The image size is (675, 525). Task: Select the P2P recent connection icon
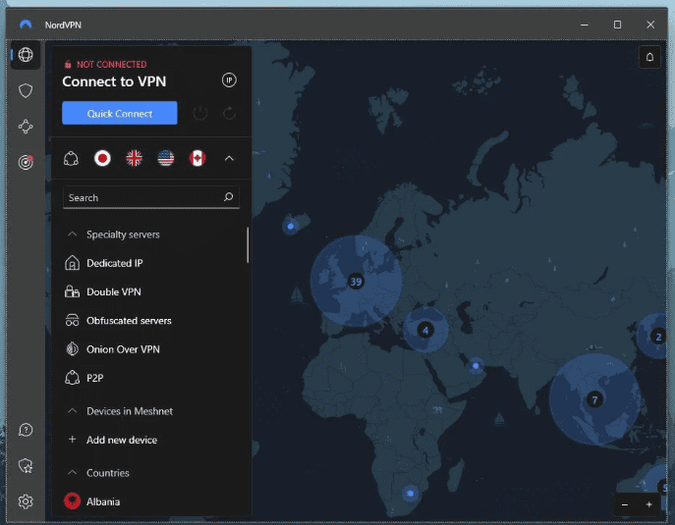tap(71, 158)
